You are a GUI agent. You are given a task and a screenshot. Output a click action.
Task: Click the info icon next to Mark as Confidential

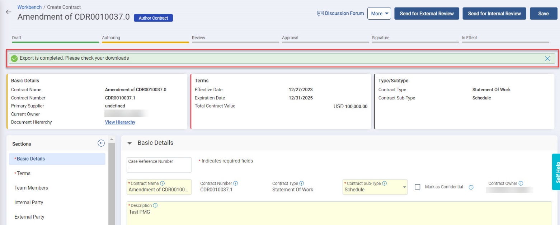(471, 187)
